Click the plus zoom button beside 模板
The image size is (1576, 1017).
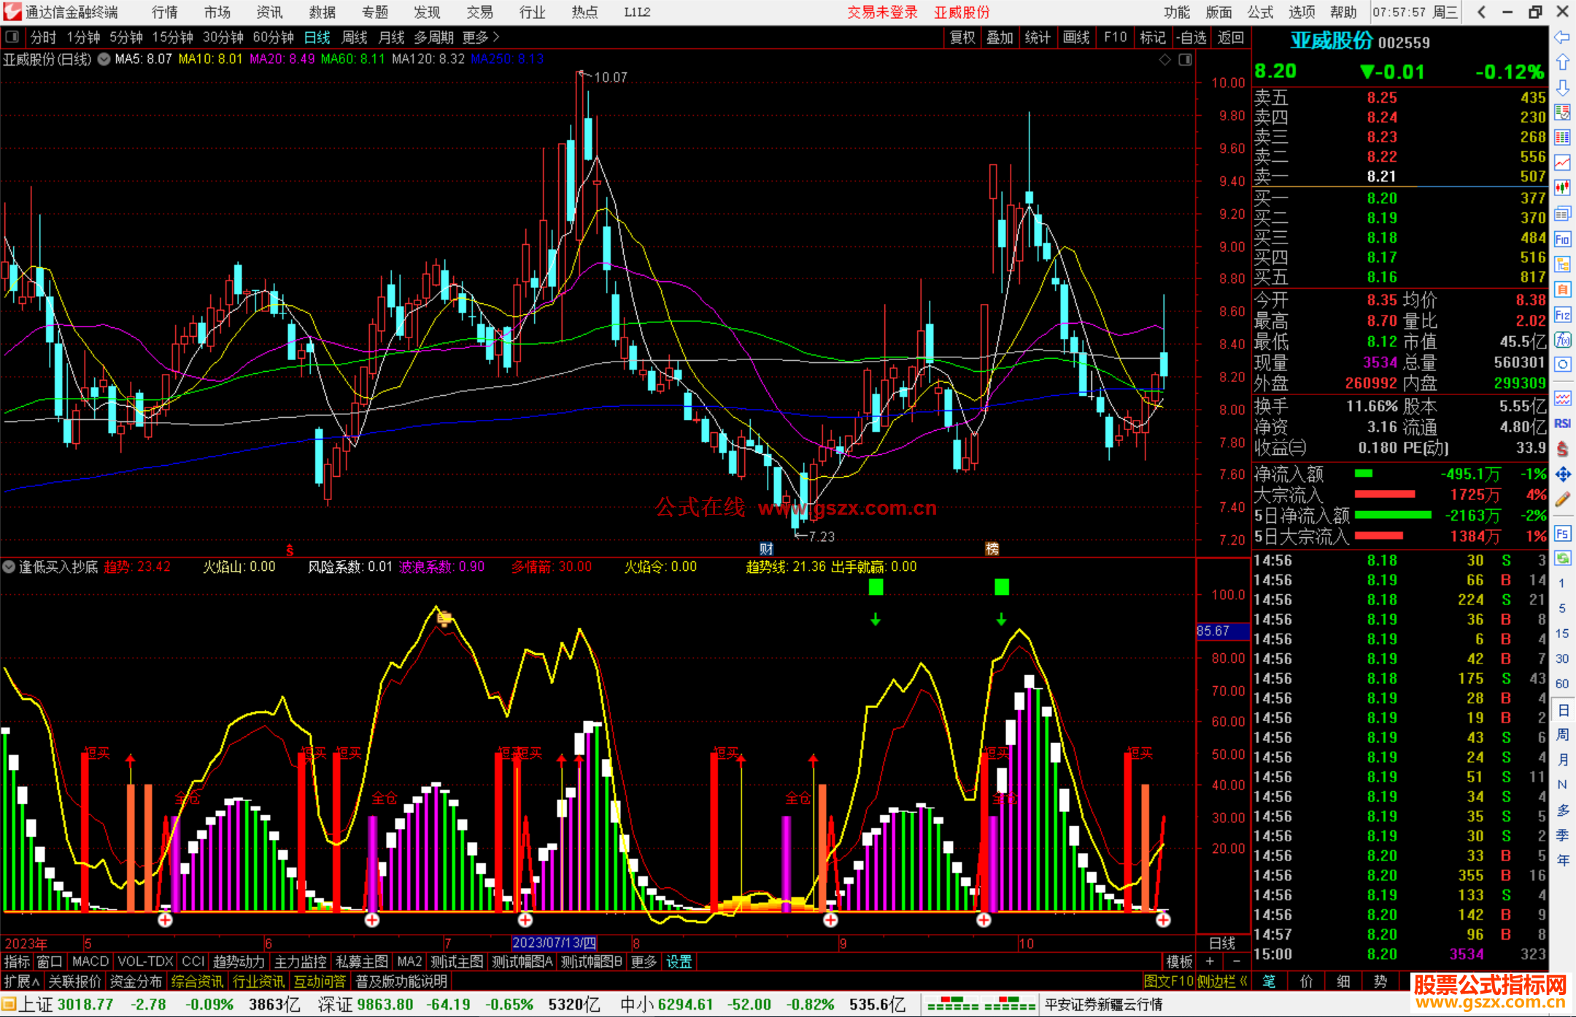click(x=1210, y=962)
